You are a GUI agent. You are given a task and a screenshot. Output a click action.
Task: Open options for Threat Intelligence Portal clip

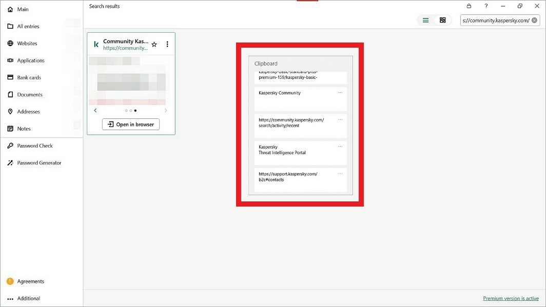click(340, 147)
